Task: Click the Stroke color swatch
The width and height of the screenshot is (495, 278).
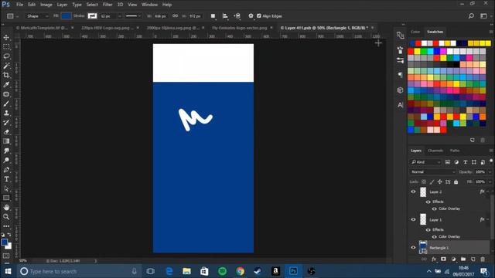Action: [92, 15]
